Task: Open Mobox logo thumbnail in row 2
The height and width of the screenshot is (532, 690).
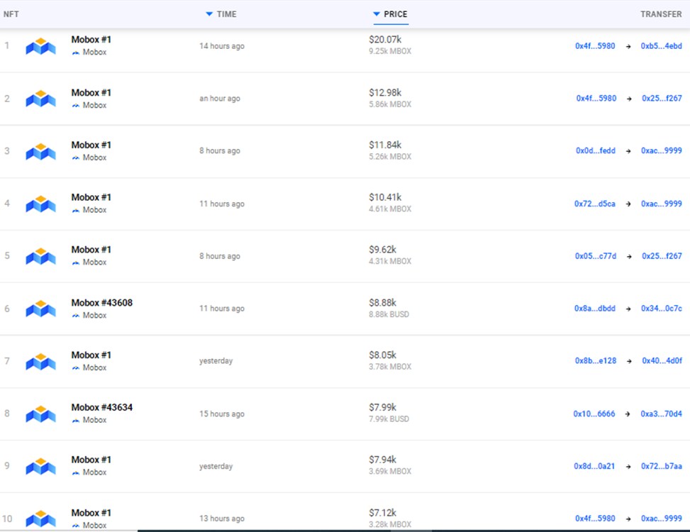Action: 40,98
